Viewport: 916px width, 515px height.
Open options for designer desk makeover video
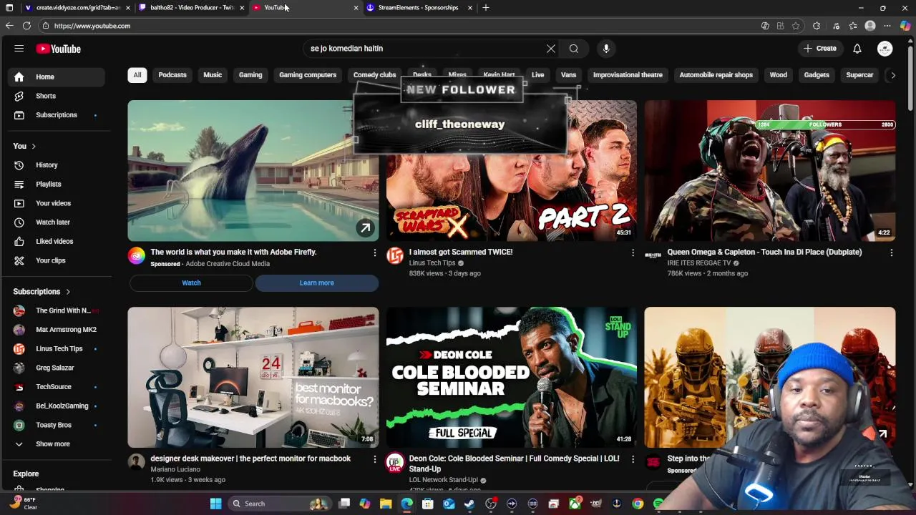click(374, 459)
